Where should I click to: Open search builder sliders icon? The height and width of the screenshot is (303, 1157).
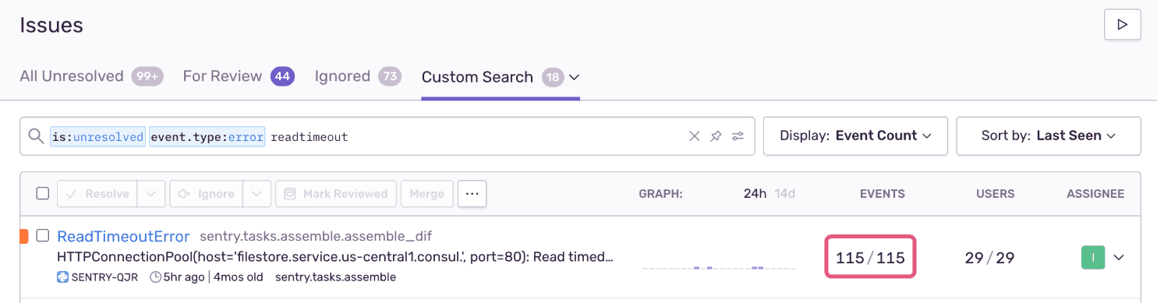(x=738, y=136)
